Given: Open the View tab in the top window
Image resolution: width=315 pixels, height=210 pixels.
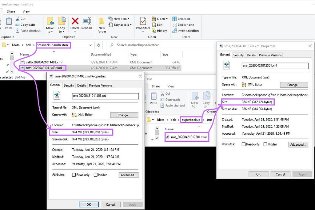Looking at the screenshot, I should [26, 12].
